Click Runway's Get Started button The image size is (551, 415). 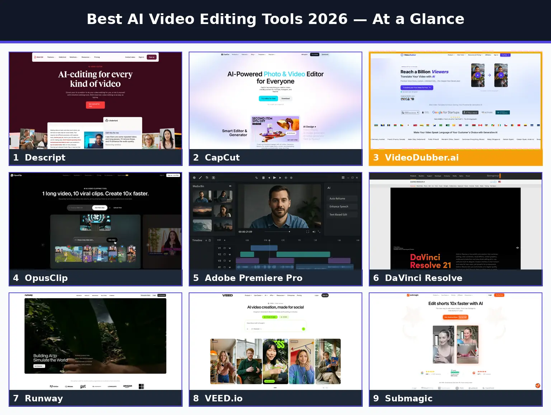pyautogui.click(x=39, y=366)
